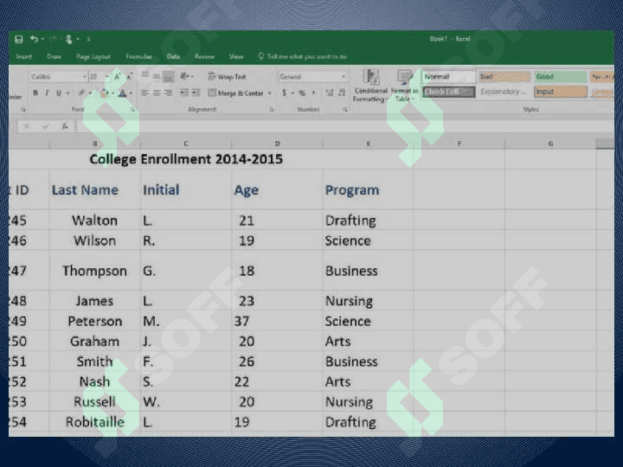
Task: Click the Increase Font Size icon
Action: coord(117,76)
